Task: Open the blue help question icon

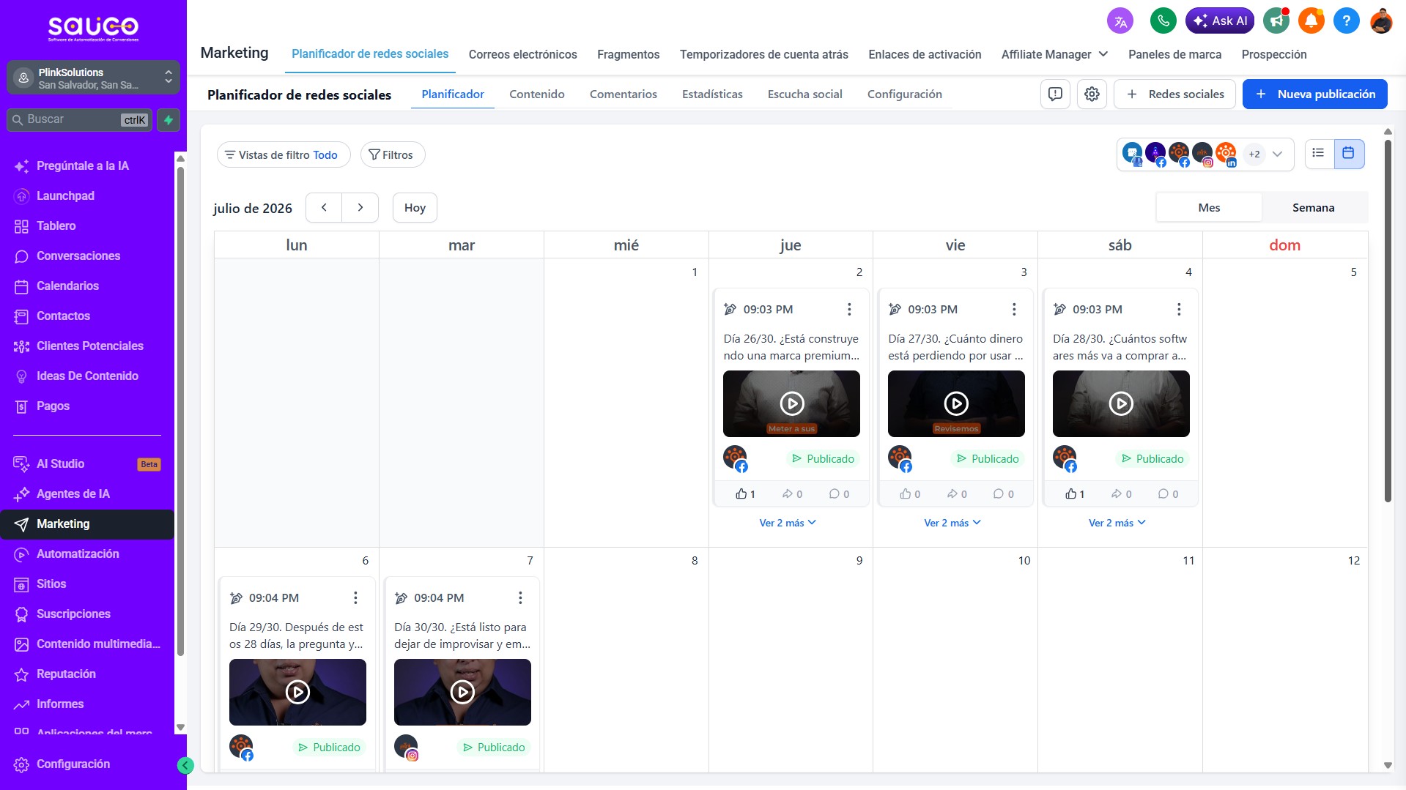Action: [x=1347, y=21]
